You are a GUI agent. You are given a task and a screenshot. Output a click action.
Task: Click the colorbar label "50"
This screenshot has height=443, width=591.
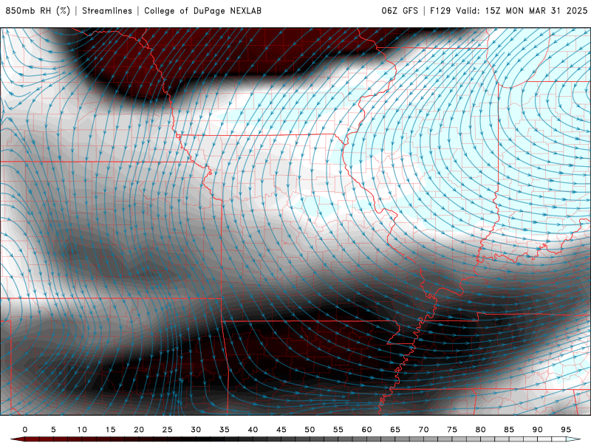(x=310, y=430)
